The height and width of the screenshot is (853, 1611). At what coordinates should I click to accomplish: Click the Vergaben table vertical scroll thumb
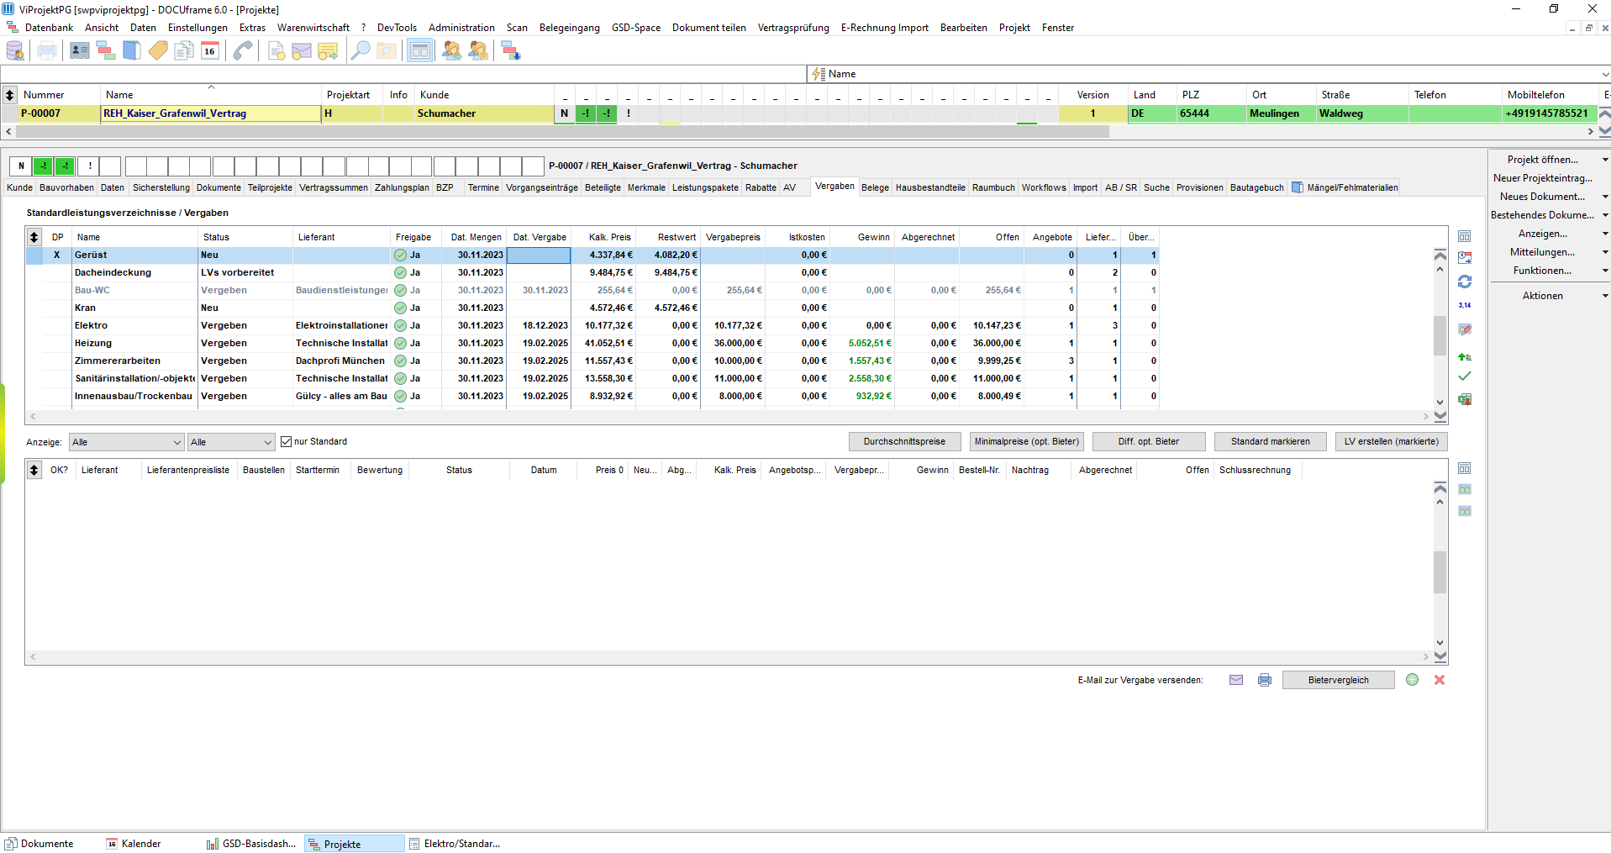(1440, 335)
